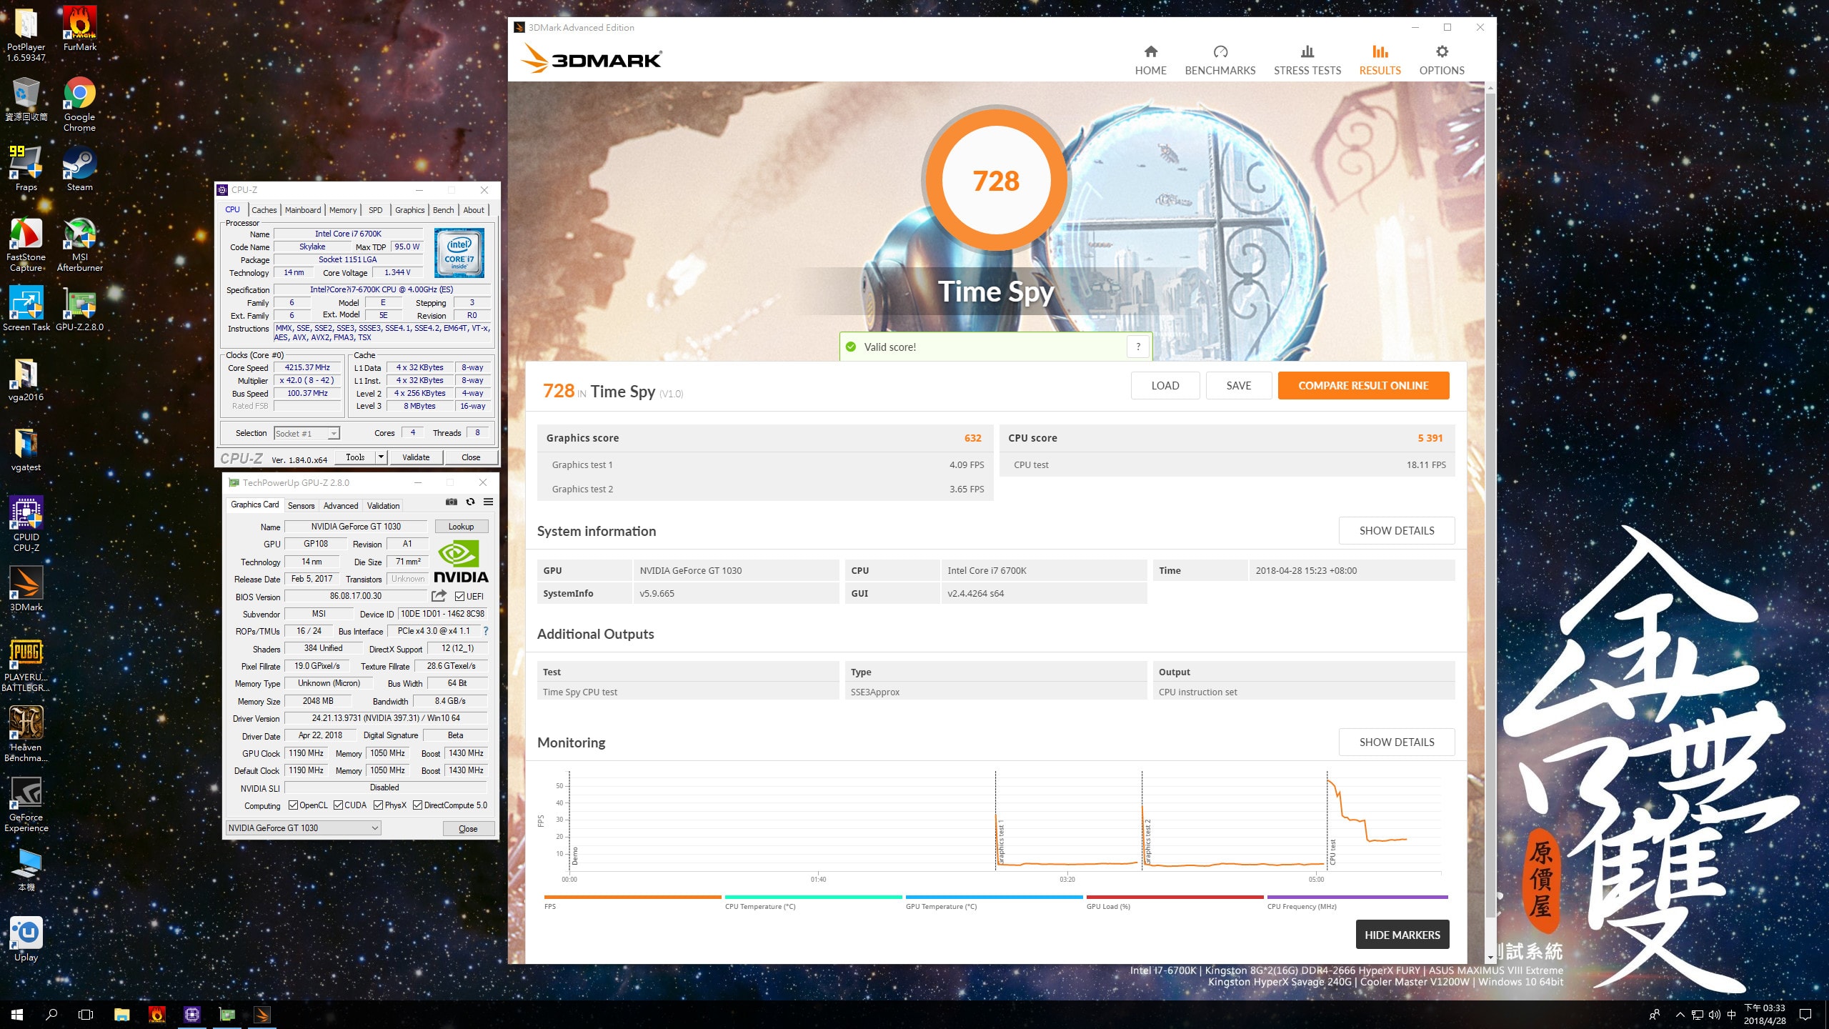This screenshot has width=1829, height=1029.
Task: Open Screen Task desktop icon
Action: pyautogui.click(x=26, y=309)
